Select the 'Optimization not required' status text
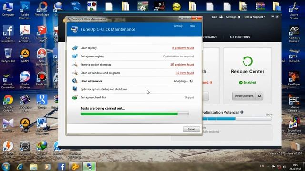Image resolution: width=305 pixels, height=171 pixels. click(x=179, y=56)
